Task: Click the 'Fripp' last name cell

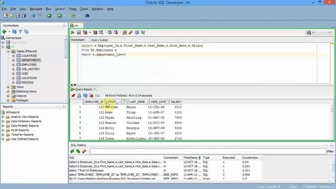Action: pyautogui.click(x=131, y=112)
